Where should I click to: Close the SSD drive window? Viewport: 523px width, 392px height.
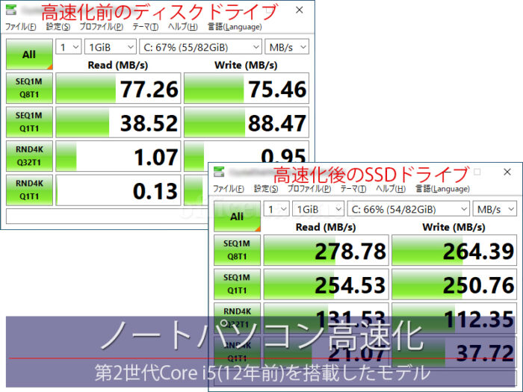tap(507, 172)
